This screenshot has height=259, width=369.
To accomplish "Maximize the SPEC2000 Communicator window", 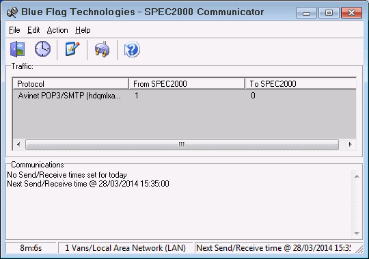I will [x=329, y=13].
